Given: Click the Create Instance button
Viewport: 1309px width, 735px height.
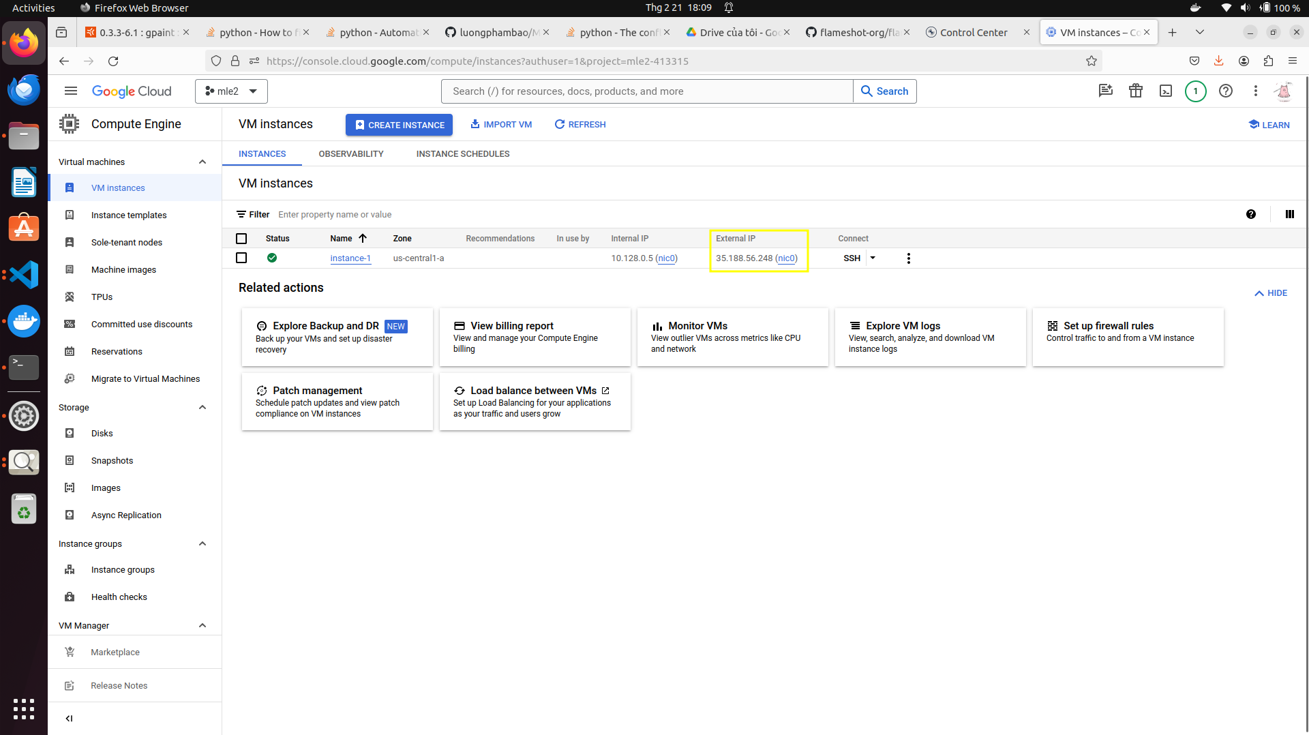Looking at the screenshot, I should (399, 125).
